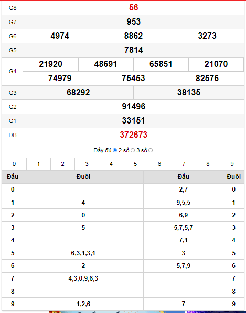Click digit filter tab 0

14,164
